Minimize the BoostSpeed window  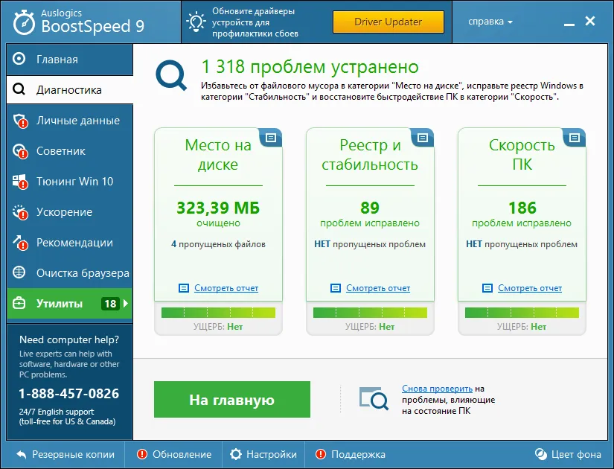coord(569,25)
